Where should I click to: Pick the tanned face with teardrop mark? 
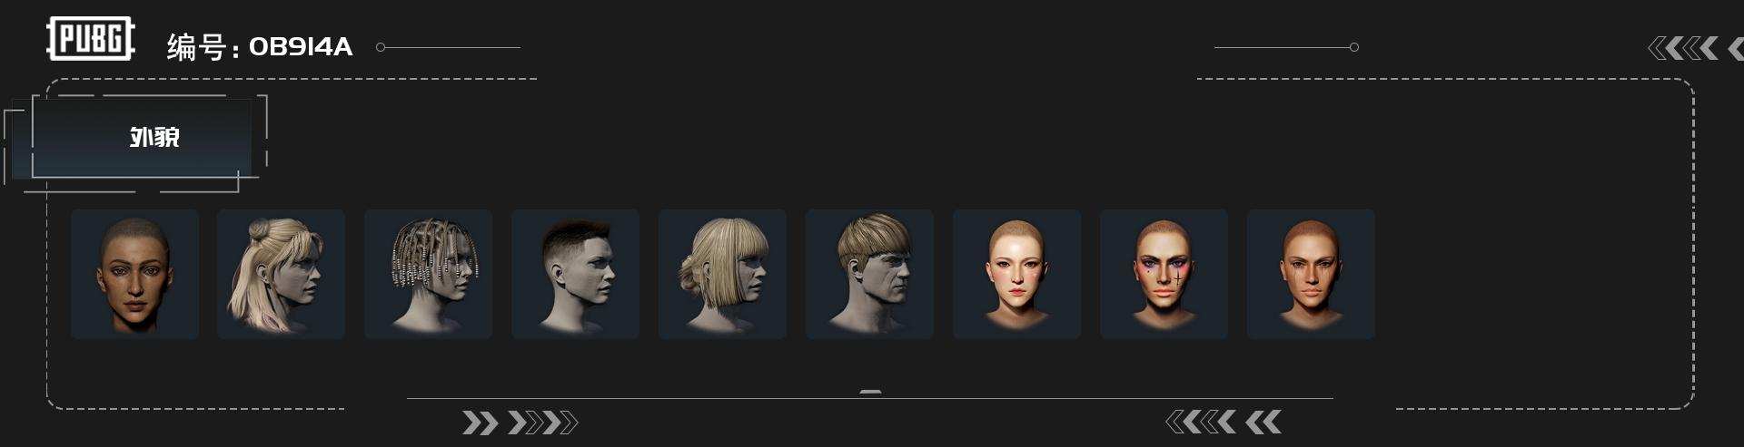click(1311, 275)
